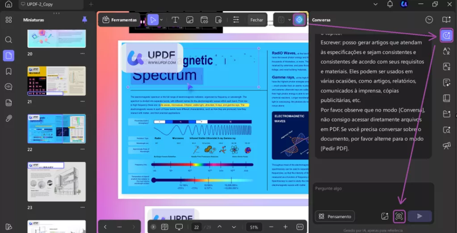Click the Fechar button
Viewport: 457px width, 233px height.
coord(257,20)
